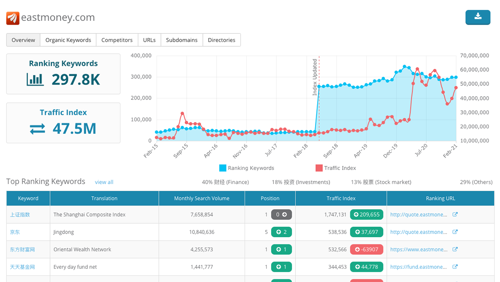Click the Ranking Keywords bar chart icon

(x=35, y=79)
